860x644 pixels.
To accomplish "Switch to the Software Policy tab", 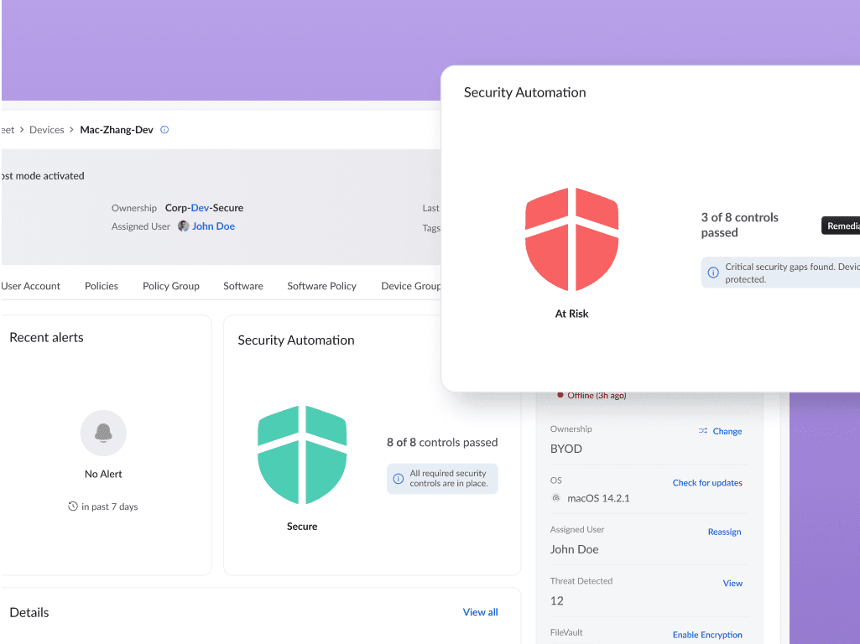I will tap(321, 286).
